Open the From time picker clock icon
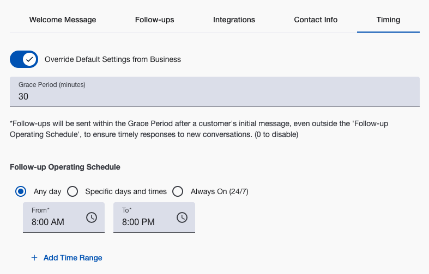 92,217
